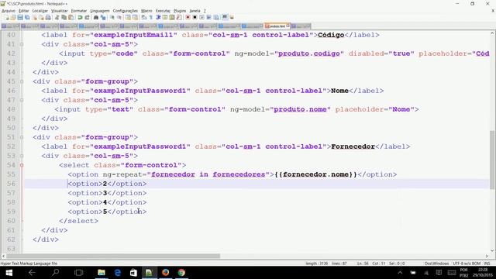Collapse the fold marker on line 47
Image resolution: width=496 pixels, height=279 pixels.
pos(22,100)
